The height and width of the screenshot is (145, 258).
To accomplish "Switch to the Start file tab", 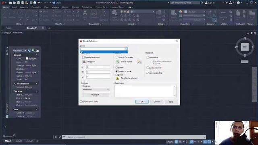I will click(8, 28).
